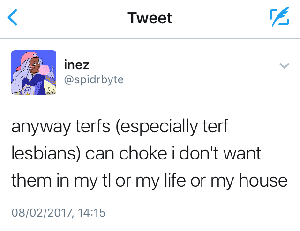
Task: Click the pink bubblegum in the avatar
Action: point(45,70)
